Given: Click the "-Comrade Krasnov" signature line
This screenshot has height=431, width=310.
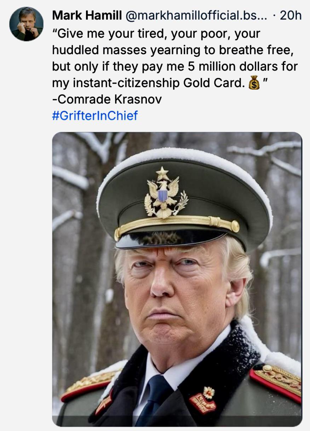Looking at the screenshot, I should 107,99.
